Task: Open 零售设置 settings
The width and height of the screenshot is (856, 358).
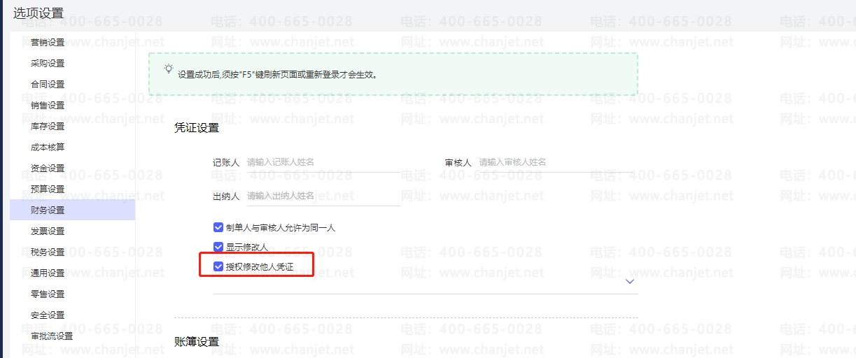Action: pyautogui.click(x=48, y=294)
